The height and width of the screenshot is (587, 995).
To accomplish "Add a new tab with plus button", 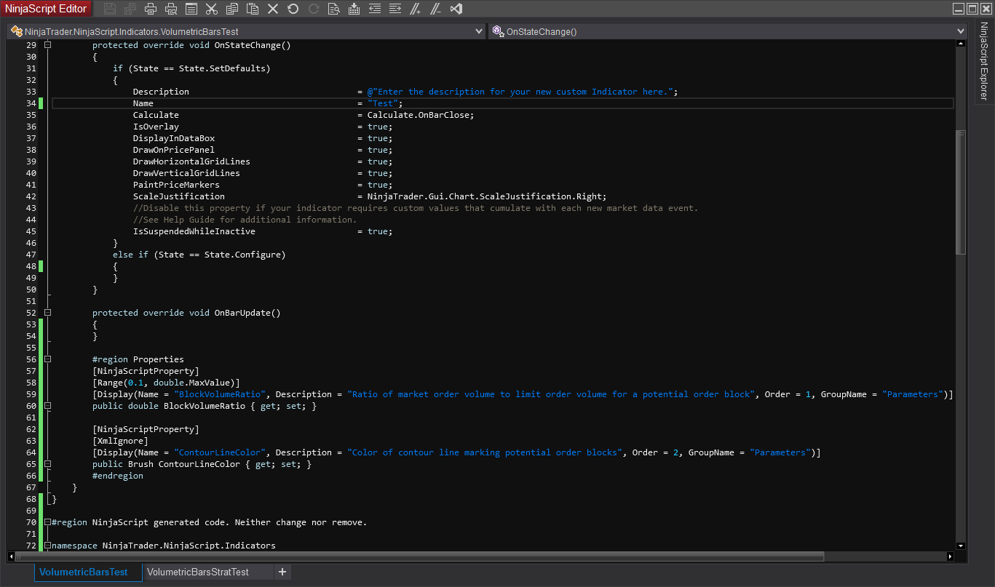I will 282,572.
